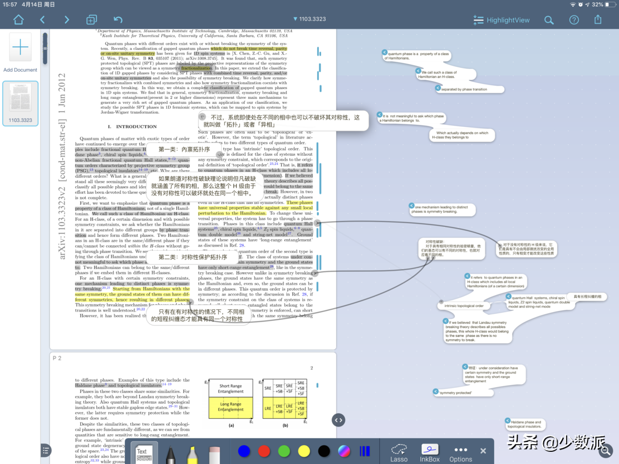This screenshot has width=619, height=464.
Task: Select the 1103.3323 document thumbnail
Action: [x=20, y=103]
